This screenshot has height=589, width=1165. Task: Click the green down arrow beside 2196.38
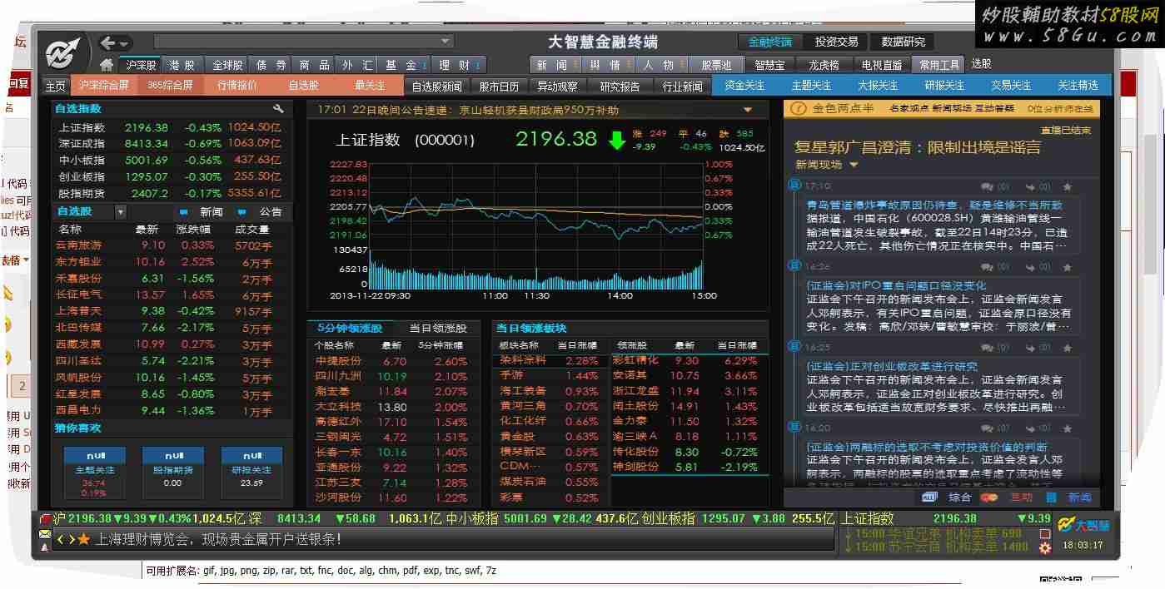tap(616, 140)
